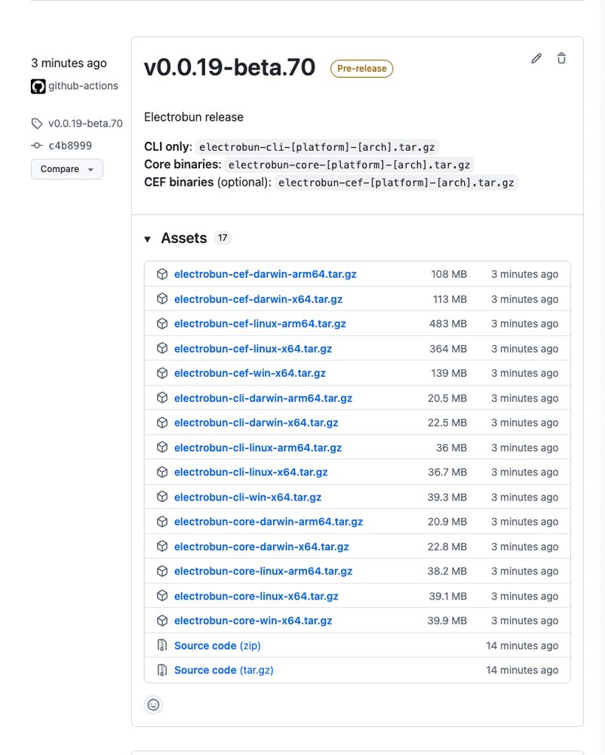Download electrobun-cli-win-x64.tar.gz
Viewport: 605px width, 755px height.
247,498
